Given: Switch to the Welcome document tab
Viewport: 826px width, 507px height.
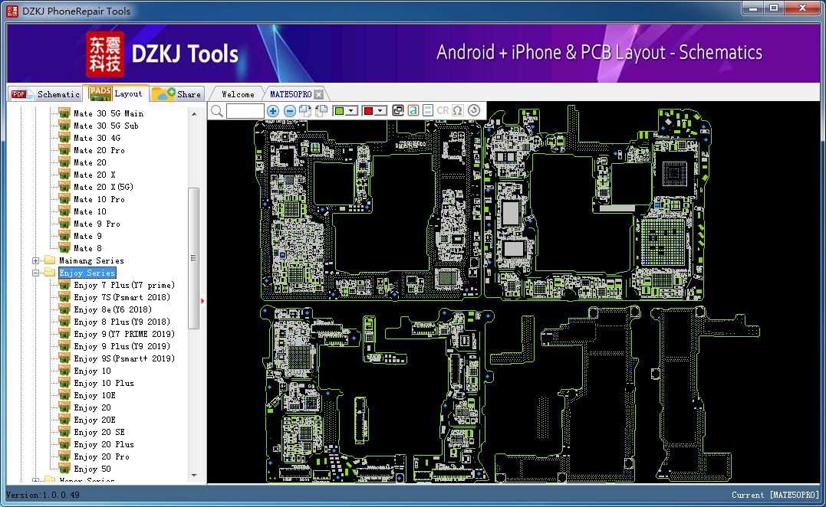Looking at the screenshot, I should click(238, 94).
